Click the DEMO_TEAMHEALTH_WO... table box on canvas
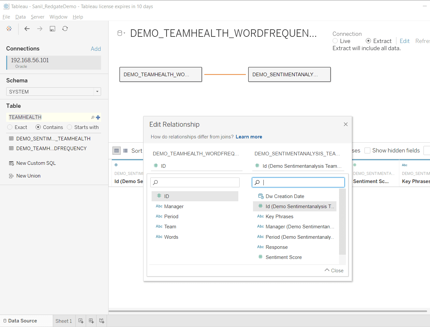 coord(161,74)
